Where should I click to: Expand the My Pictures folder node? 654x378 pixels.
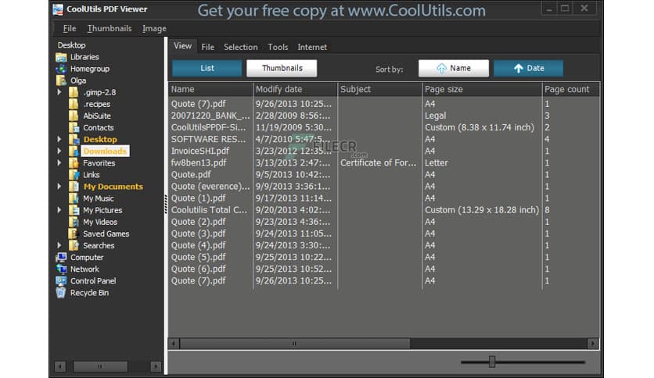[59, 210]
